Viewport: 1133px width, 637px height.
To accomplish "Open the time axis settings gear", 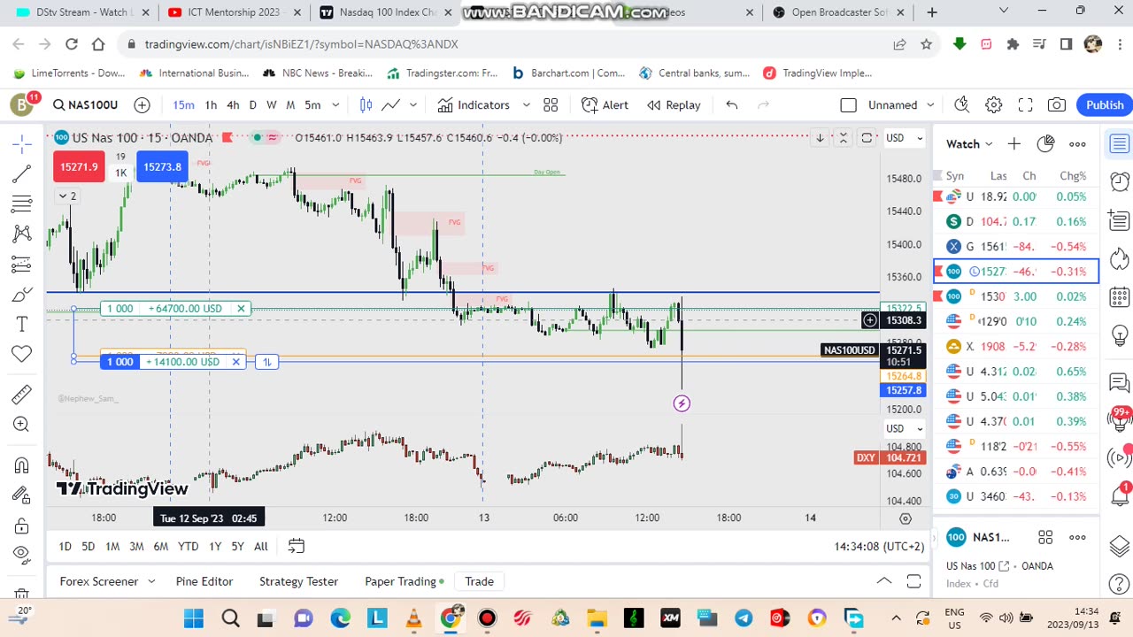I will point(905,518).
